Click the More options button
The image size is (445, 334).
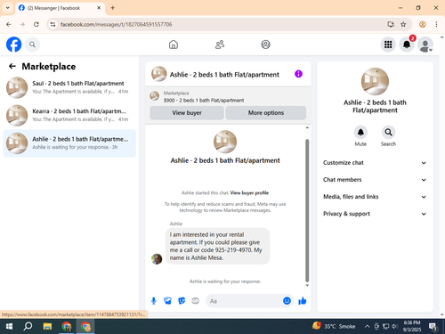coord(266,113)
